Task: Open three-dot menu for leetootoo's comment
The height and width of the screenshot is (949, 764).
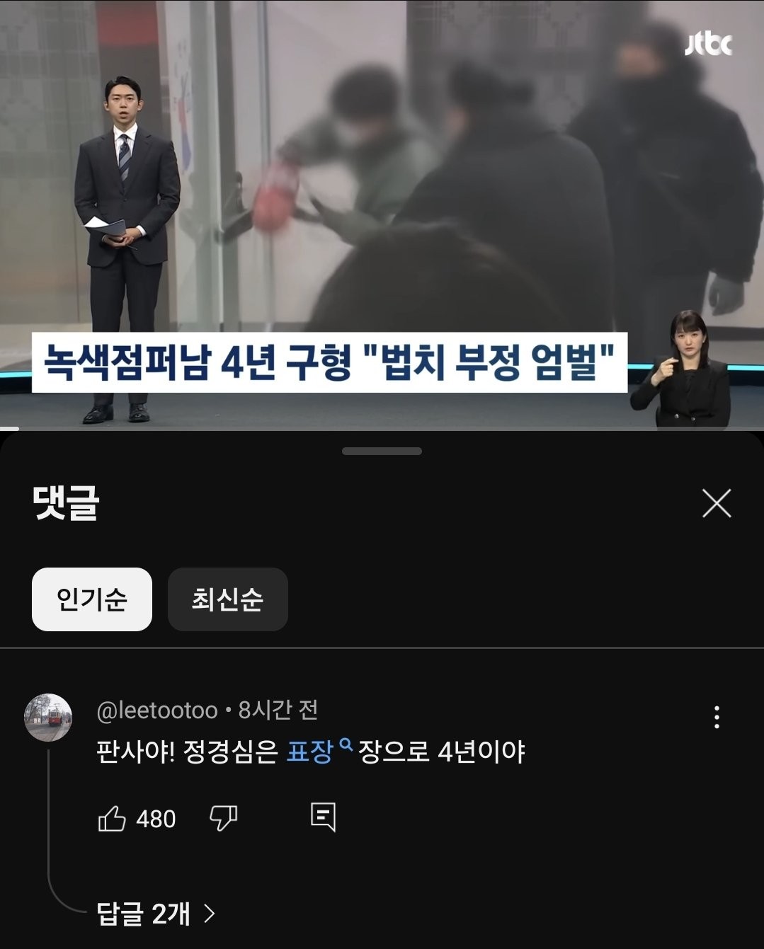Action: pos(717,718)
